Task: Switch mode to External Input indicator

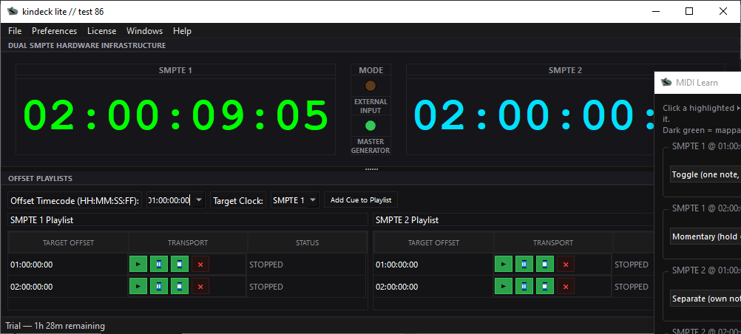Action: coord(370,86)
